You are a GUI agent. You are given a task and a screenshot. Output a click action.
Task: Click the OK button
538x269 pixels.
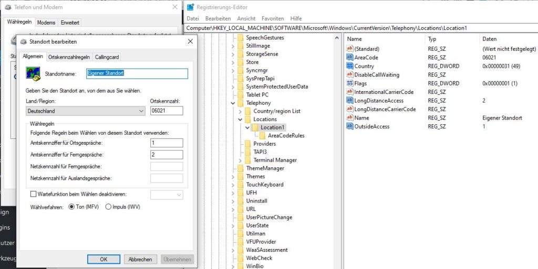pyautogui.click(x=104, y=259)
